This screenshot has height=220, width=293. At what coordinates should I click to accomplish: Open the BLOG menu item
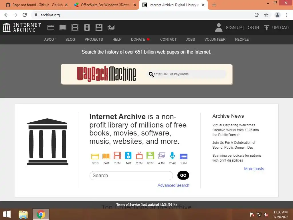click(70, 40)
